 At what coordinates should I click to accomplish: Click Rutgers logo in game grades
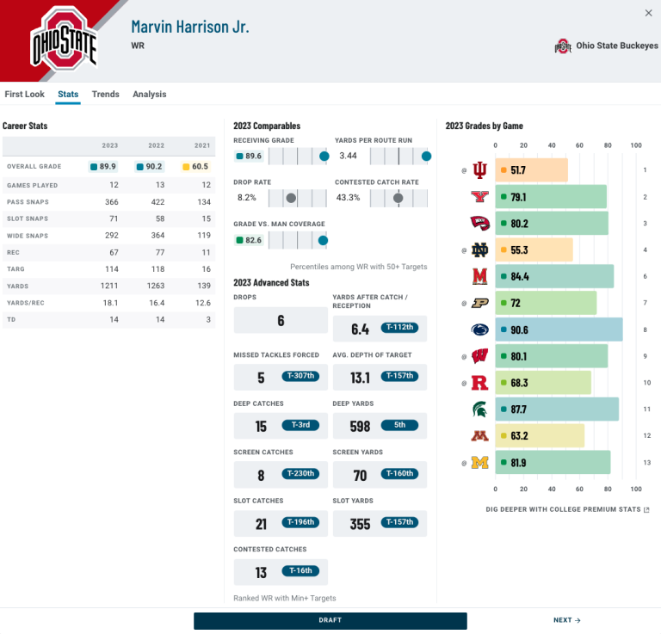[x=479, y=383]
